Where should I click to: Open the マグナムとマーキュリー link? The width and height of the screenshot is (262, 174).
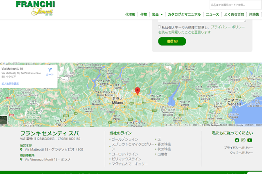[x=130, y=164]
